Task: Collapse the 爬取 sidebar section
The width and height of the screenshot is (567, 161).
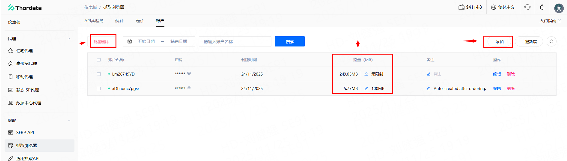Action: [69, 121]
